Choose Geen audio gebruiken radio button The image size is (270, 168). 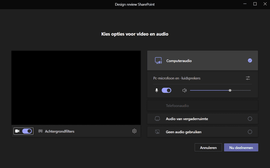click(250, 132)
